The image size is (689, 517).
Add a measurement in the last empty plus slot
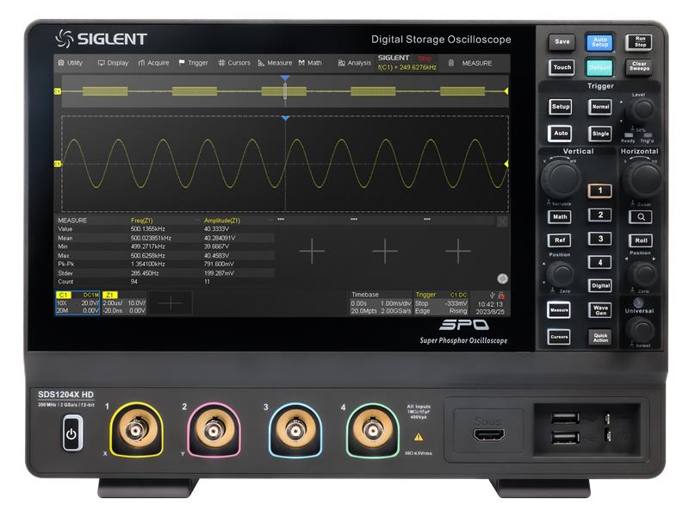pos(458,251)
